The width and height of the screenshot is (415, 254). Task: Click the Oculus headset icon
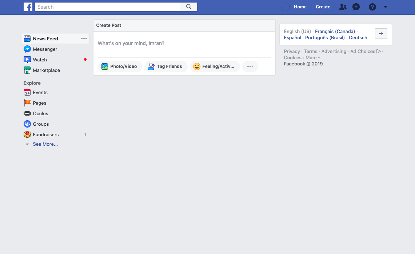[x=27, y=113]
